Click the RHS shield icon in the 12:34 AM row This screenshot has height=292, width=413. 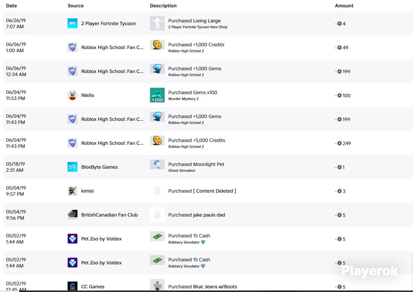tap(73, 71)
